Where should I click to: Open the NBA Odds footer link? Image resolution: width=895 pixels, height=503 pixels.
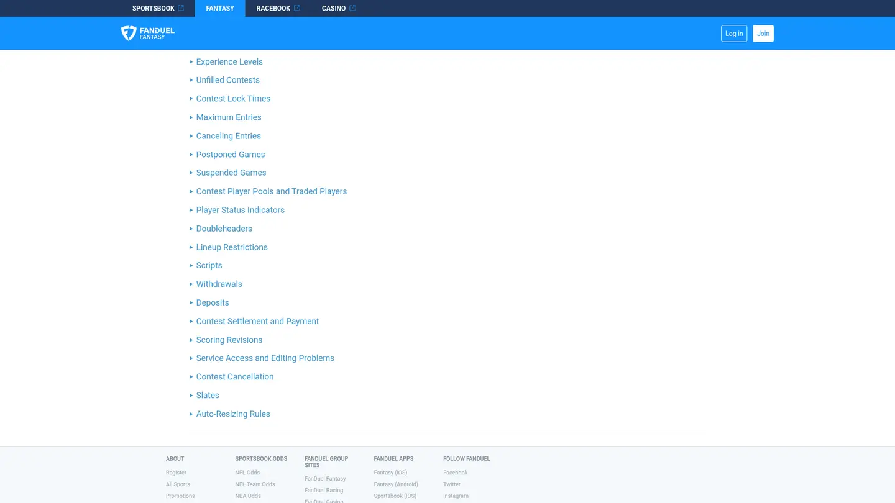(x=248, y=496)
